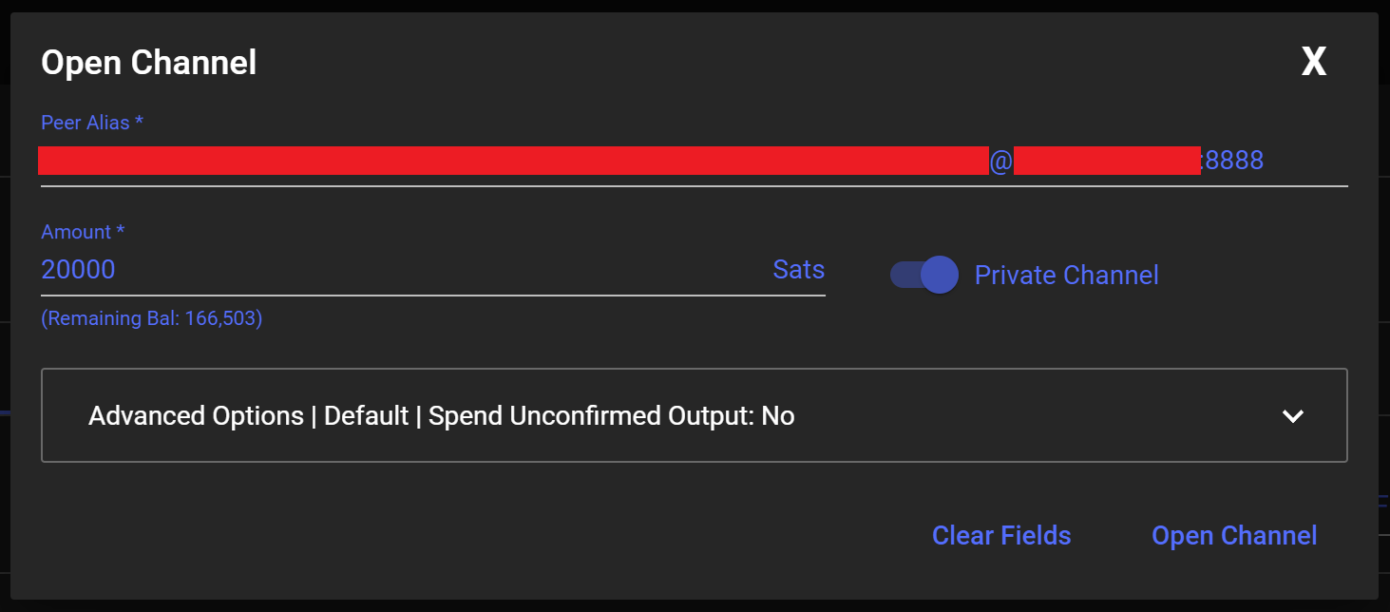Click the Private Channel toggle knob
The image size is (1390, 612).
tap(941, 275)
